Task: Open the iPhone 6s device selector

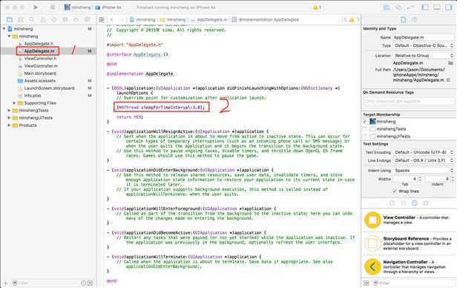Action: coord(108,7)
